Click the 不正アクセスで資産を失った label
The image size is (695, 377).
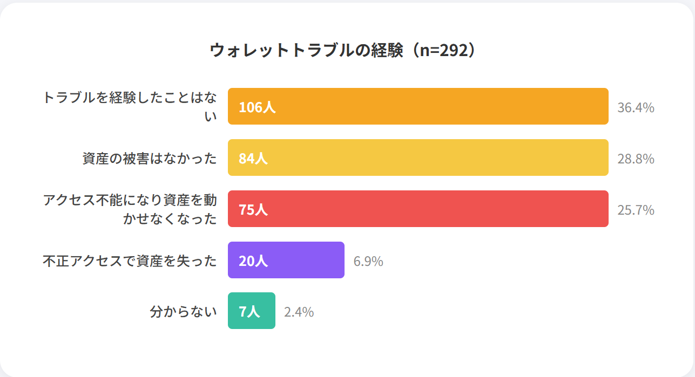click(x=130, y=261)
